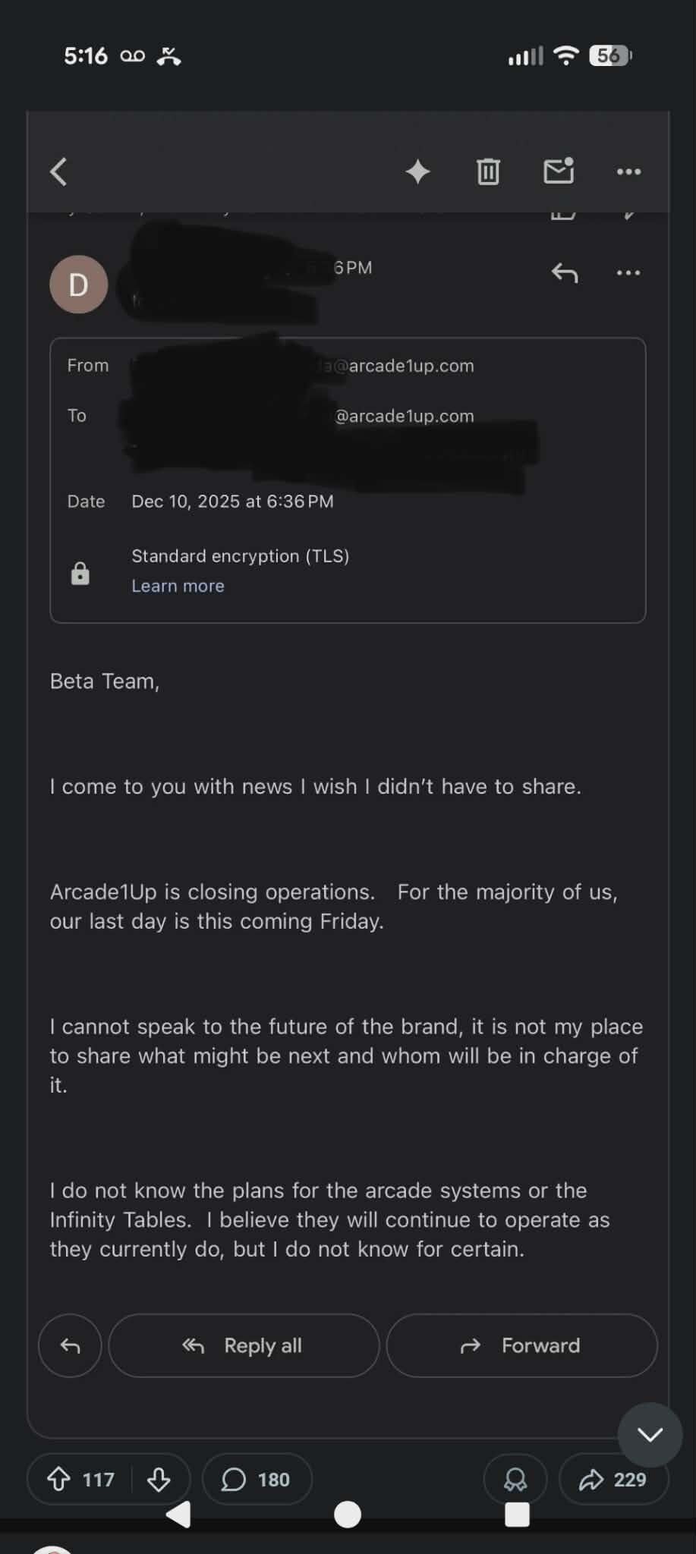696x1554 pixels.
Task: Delete this email with trash icon
Action: [488, 171]
